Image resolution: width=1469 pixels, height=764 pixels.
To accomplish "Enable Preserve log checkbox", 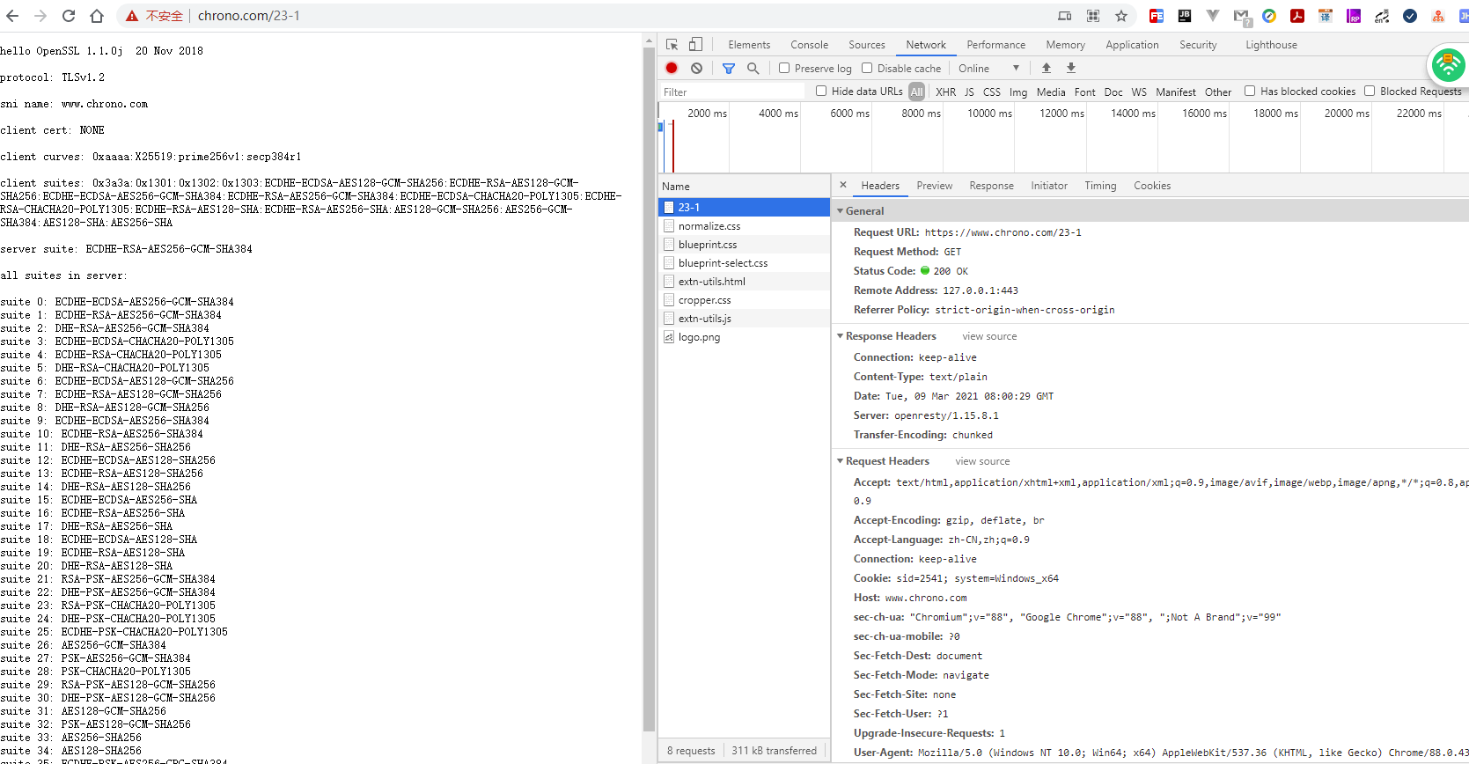I will (x=784, y=68).
